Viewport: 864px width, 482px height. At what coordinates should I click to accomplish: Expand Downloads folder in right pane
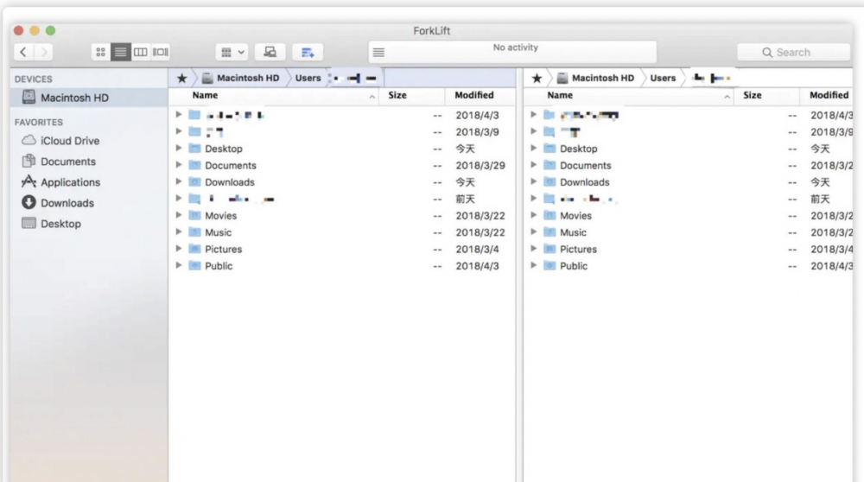[x=533, y=181]
